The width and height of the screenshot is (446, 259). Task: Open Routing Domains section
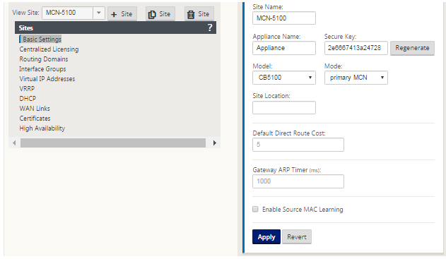tap(44, 59)
